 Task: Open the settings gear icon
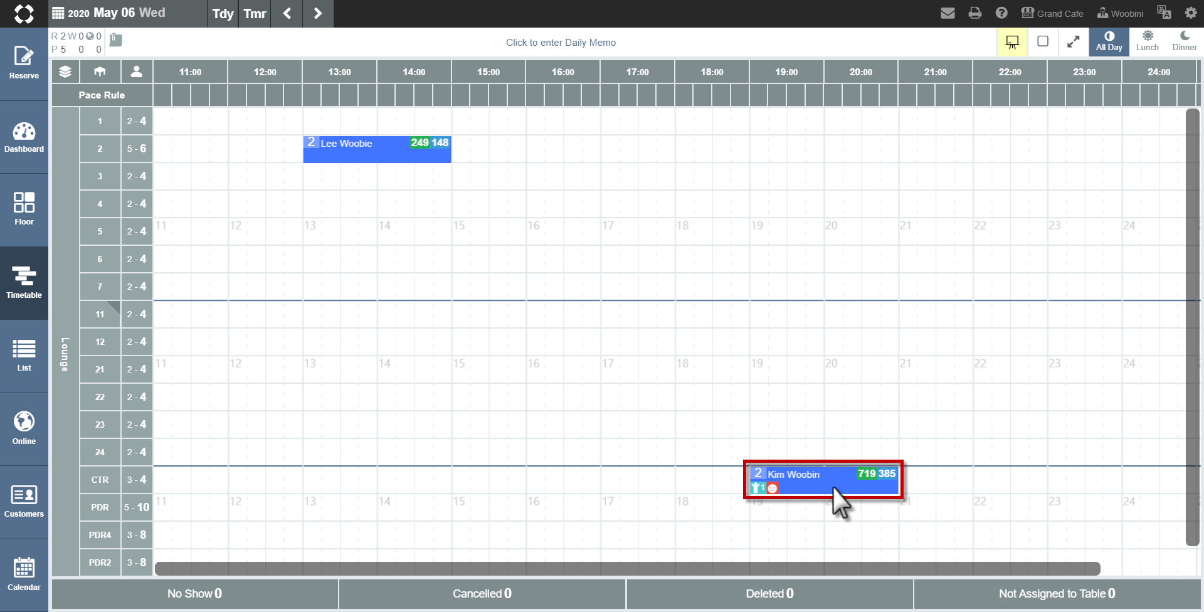click(1191, 13)
